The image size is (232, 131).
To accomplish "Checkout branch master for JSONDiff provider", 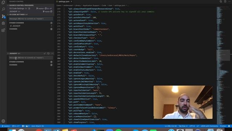I will pyautogui.click(x=46, y=11).
